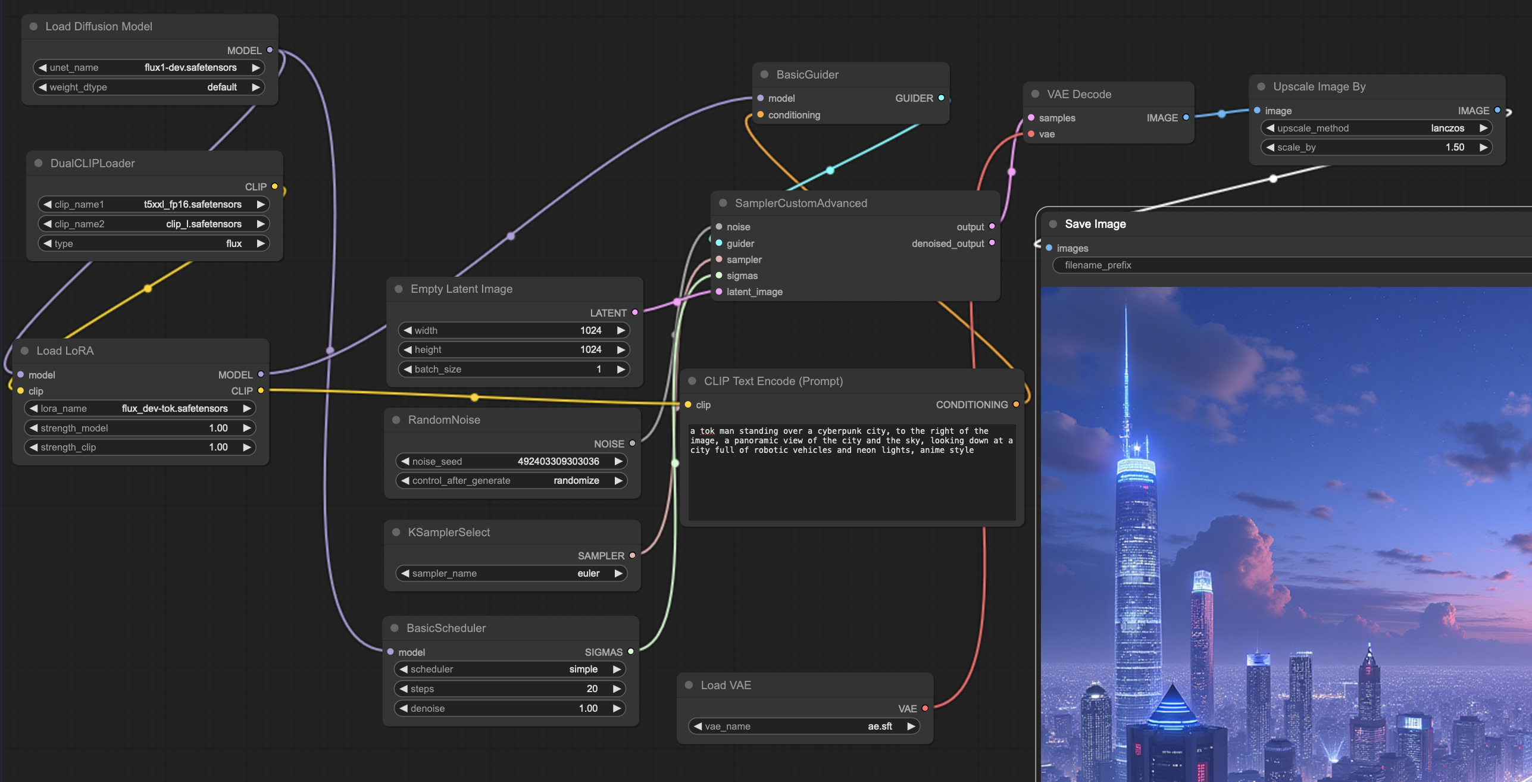Click the LATENT output dot on Empty Latent Image
This screenshot has height=782, width=1532.
point(635,312)
